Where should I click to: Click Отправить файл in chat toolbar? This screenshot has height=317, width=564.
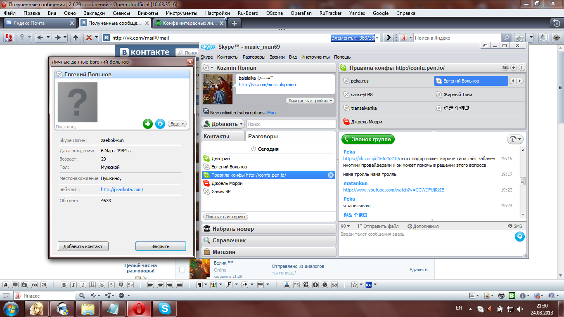tap(378, 226)
